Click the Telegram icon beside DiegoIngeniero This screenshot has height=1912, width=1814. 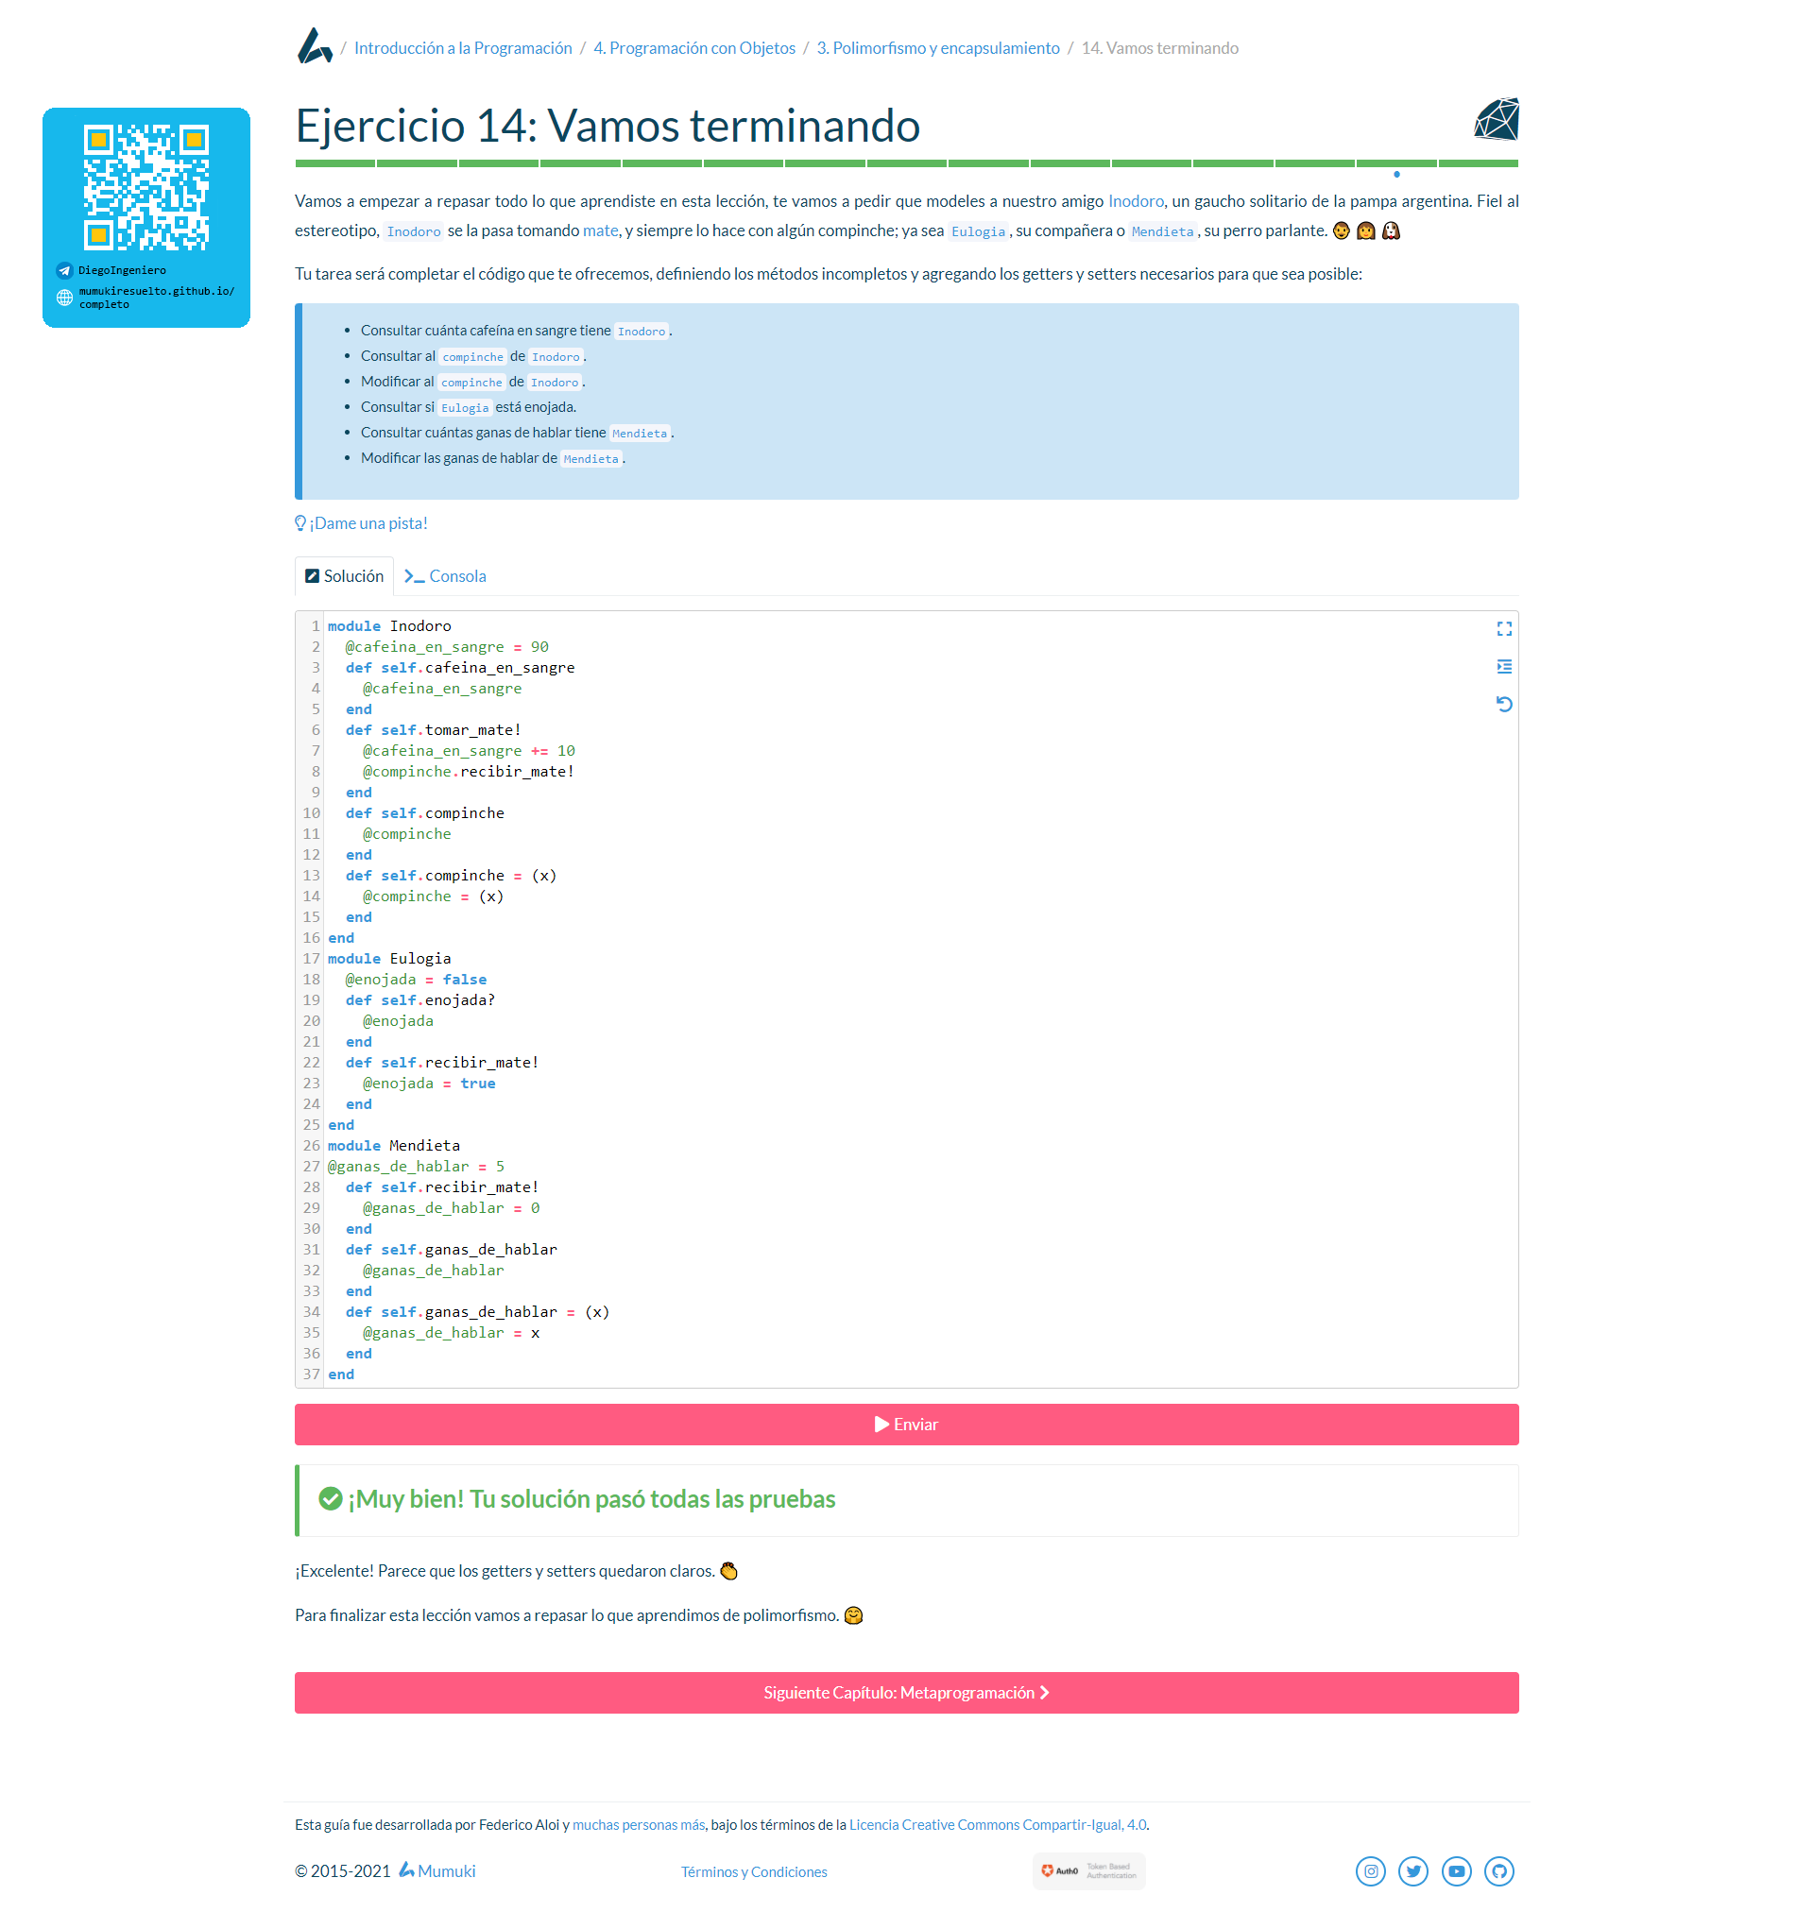click(64, 271)
